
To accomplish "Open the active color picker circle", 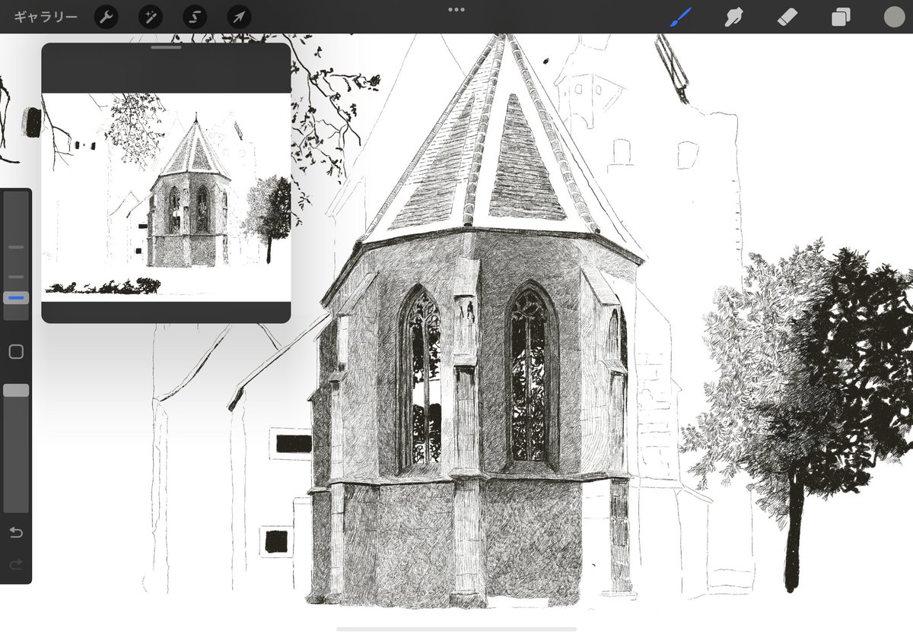I will pos(893,17).
